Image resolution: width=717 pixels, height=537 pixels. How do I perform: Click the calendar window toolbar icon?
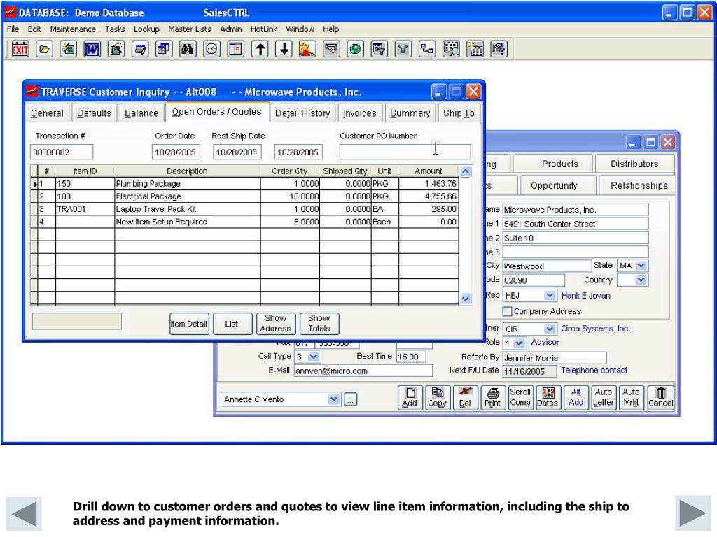(235, 49)
